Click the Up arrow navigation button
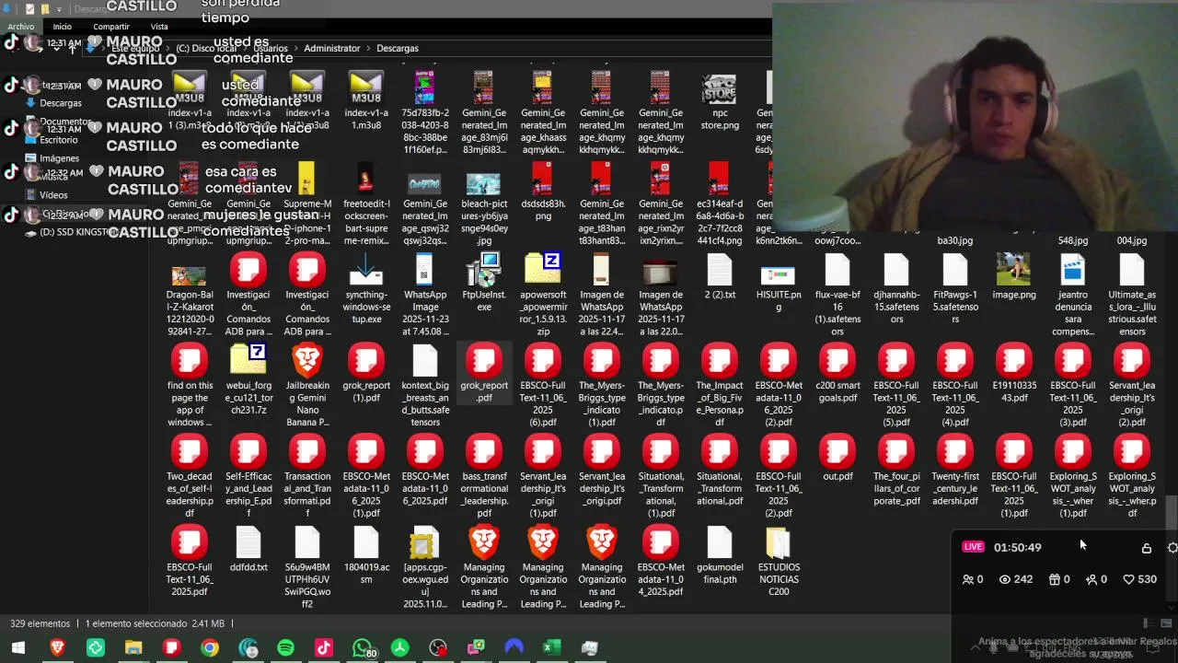 72,48
